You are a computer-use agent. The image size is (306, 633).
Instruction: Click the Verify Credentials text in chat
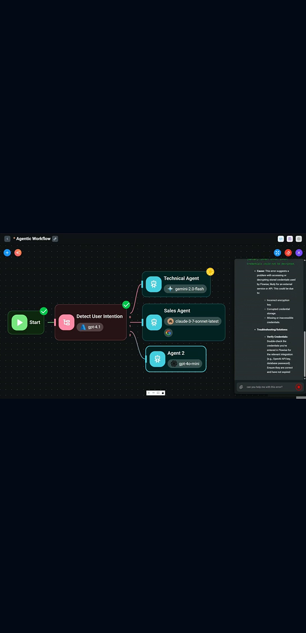[277, 337]
